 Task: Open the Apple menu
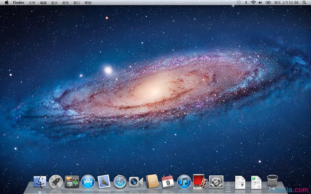coord(7,2)
